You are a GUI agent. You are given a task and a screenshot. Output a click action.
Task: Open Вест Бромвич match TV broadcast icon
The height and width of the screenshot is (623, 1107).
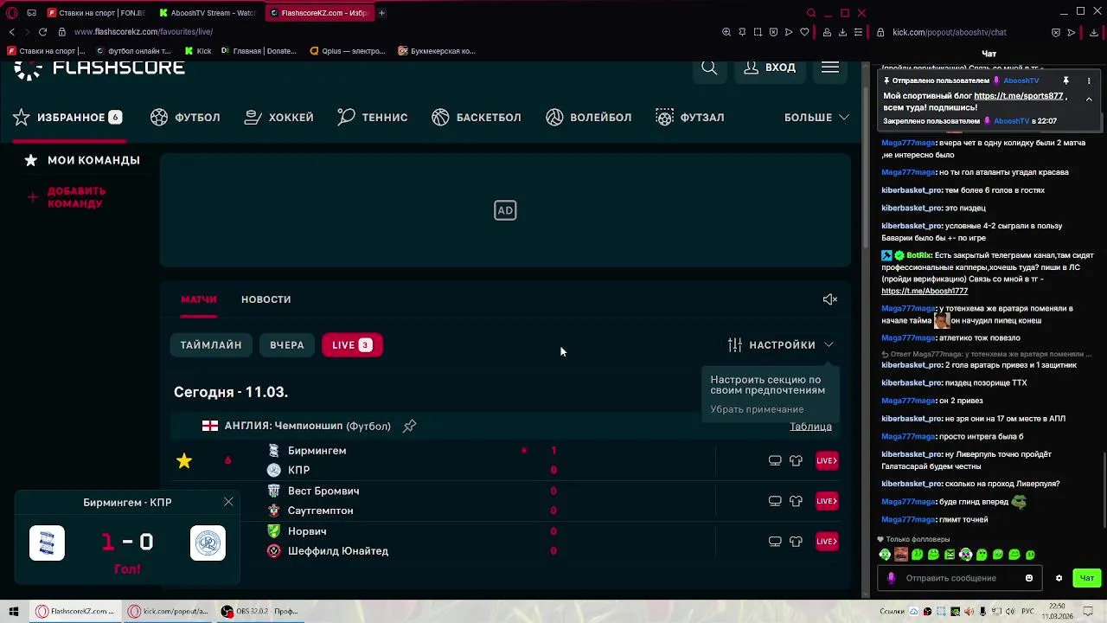775,501
